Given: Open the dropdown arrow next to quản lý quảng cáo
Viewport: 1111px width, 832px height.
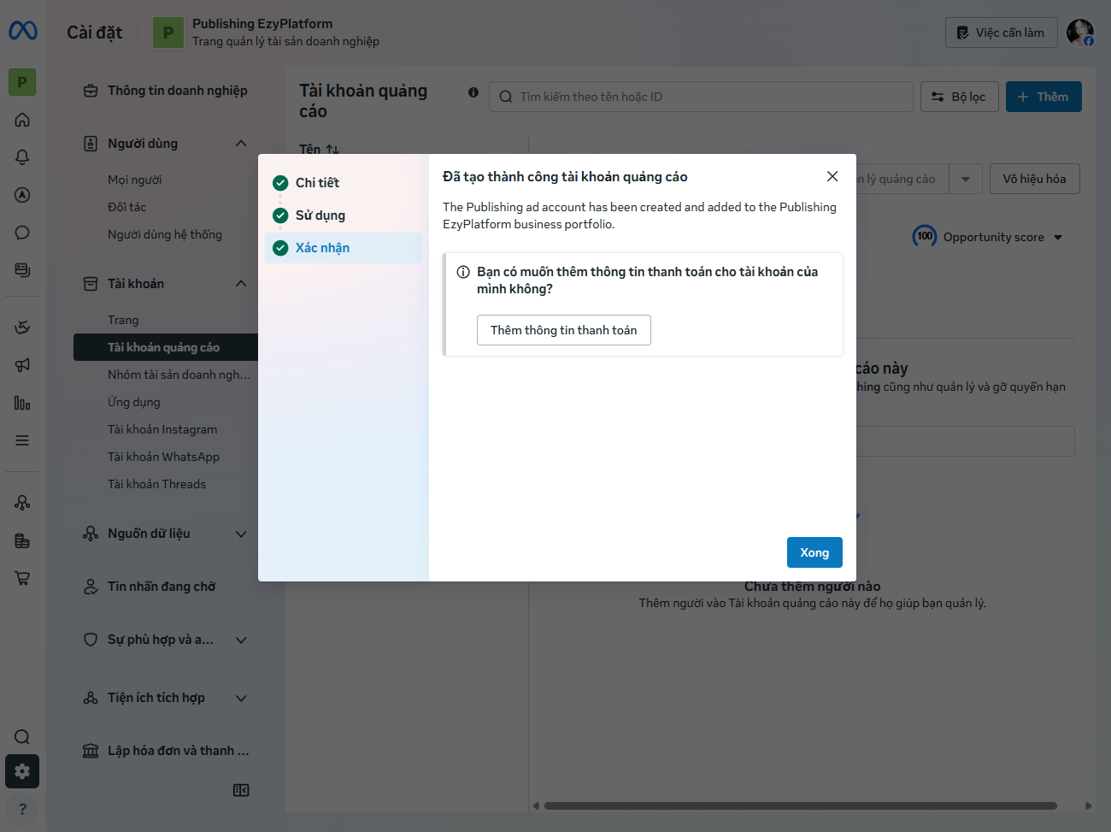Looking at the screenshot, I should (x=966, y=179).
